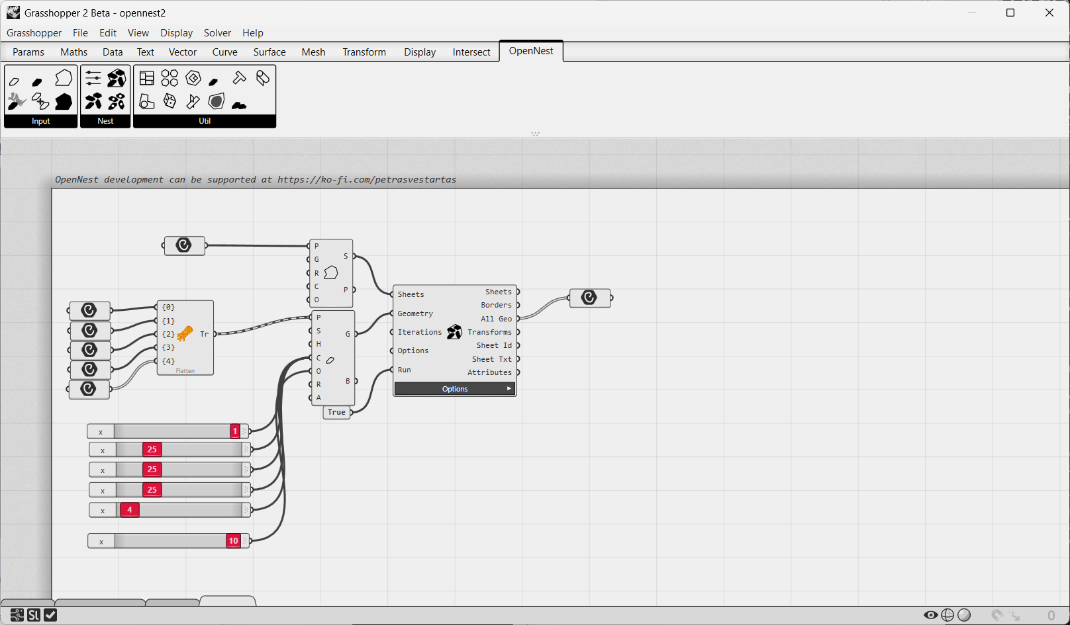Click the ko-fi support text at canvas top

pyautogui.click(x=256, y=179)
